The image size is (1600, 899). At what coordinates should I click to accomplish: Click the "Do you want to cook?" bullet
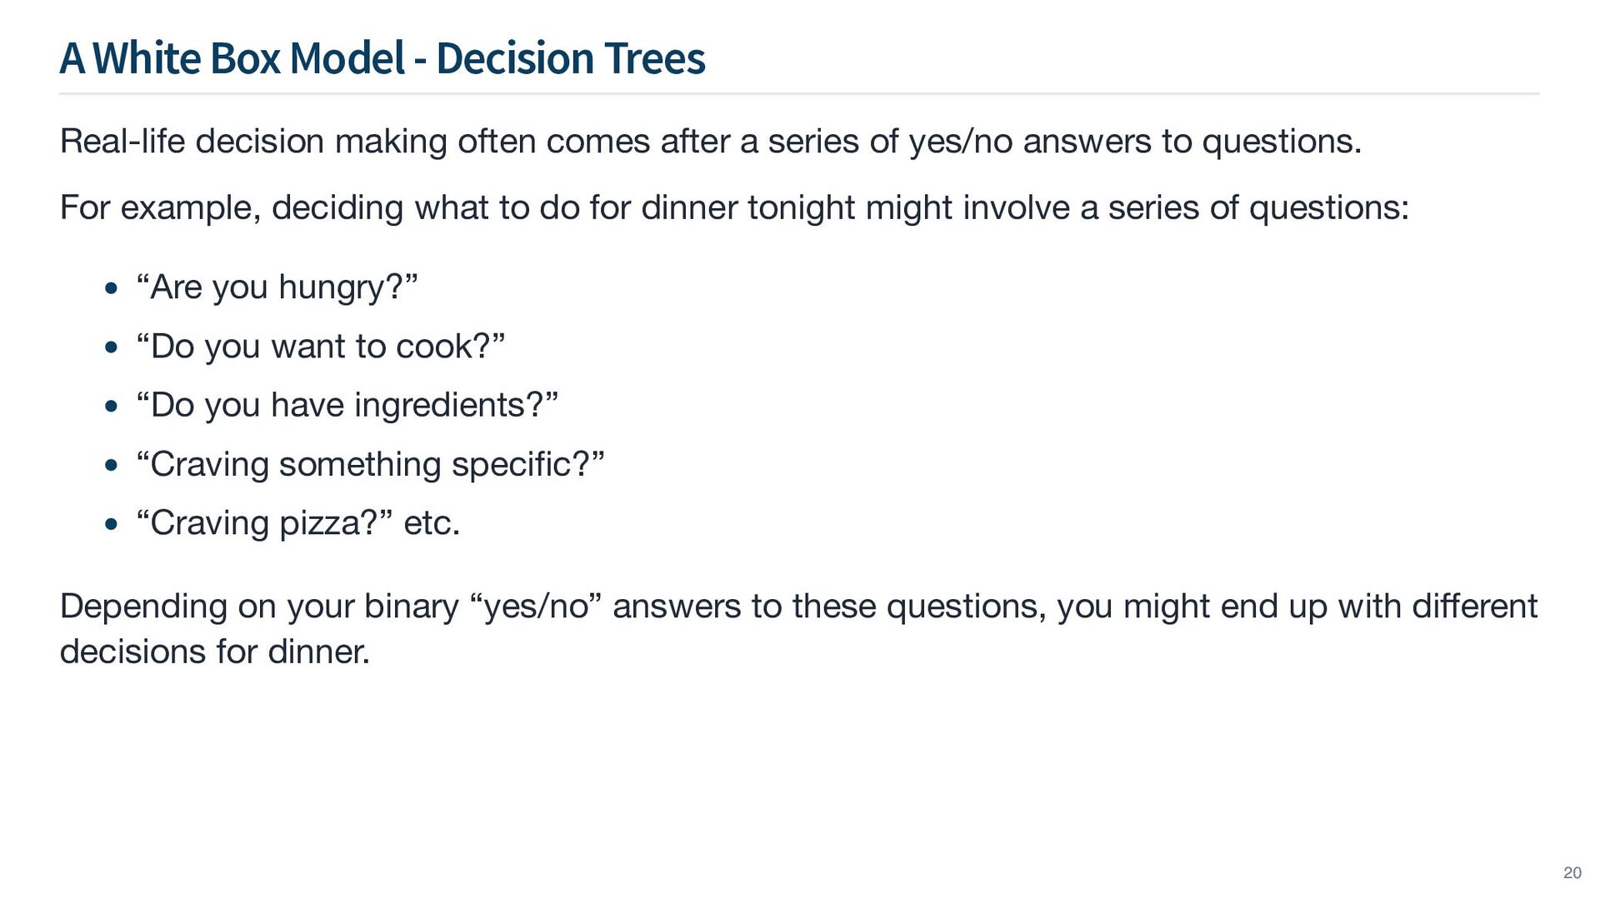pyautogui.click(x=321, y=347)
